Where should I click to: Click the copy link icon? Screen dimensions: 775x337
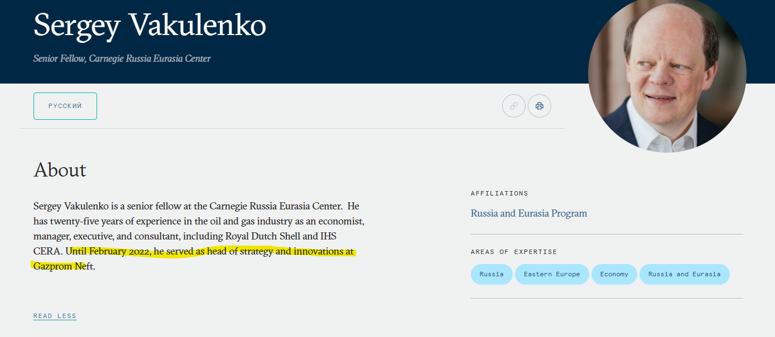[x=513, y=106]
